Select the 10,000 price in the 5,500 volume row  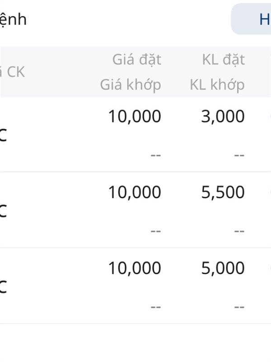(x=135, y=192)
